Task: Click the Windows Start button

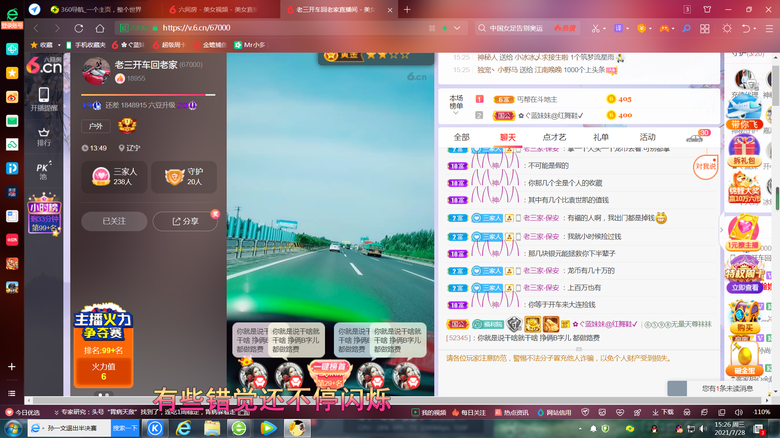Action: (13, 428)
